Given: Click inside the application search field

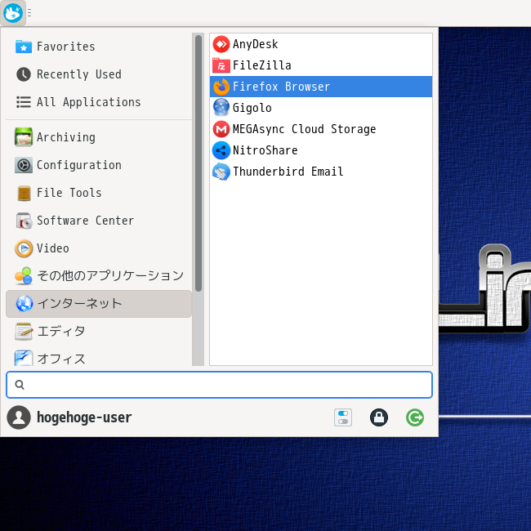Looking at the screenshot, I should (x=219, y=385).
